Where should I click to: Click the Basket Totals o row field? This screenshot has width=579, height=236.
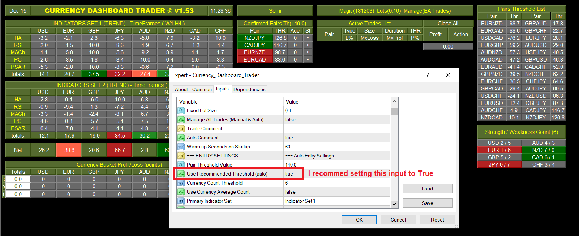coord(18,186)
